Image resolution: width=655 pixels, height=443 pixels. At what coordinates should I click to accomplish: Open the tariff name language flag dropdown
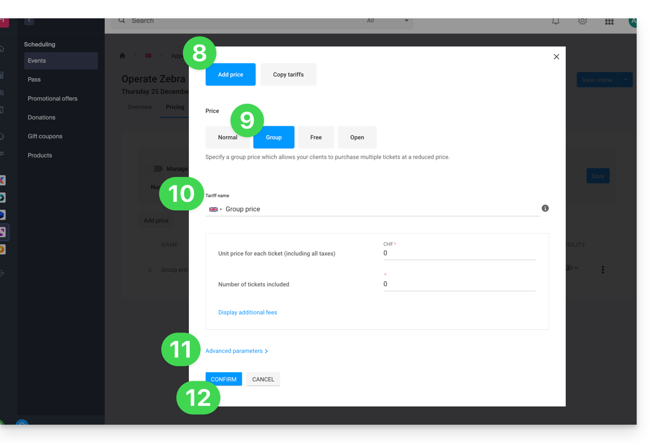(x=215, y=209)
